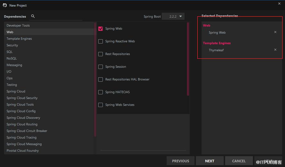Viewport: 285px width, 167px height.
Task: Close the New Project dialog
Action: (x=279, y=4)
